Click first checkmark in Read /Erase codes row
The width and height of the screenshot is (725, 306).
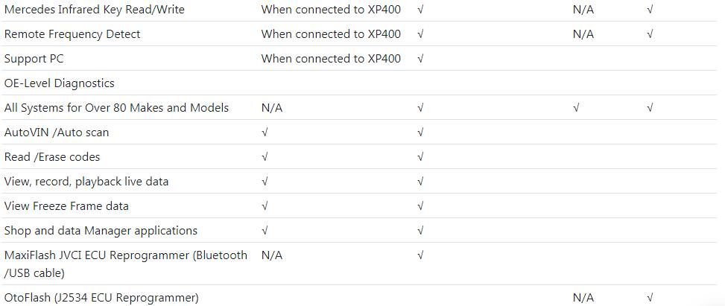265,157
